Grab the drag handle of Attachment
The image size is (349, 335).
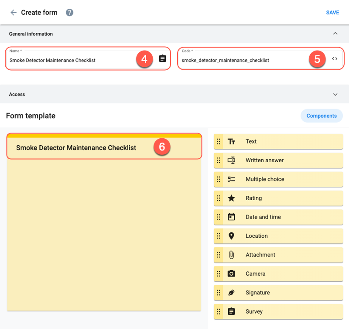coord(219,255)
